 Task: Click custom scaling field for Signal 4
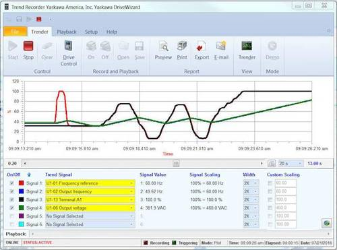[x=286, y=208]
